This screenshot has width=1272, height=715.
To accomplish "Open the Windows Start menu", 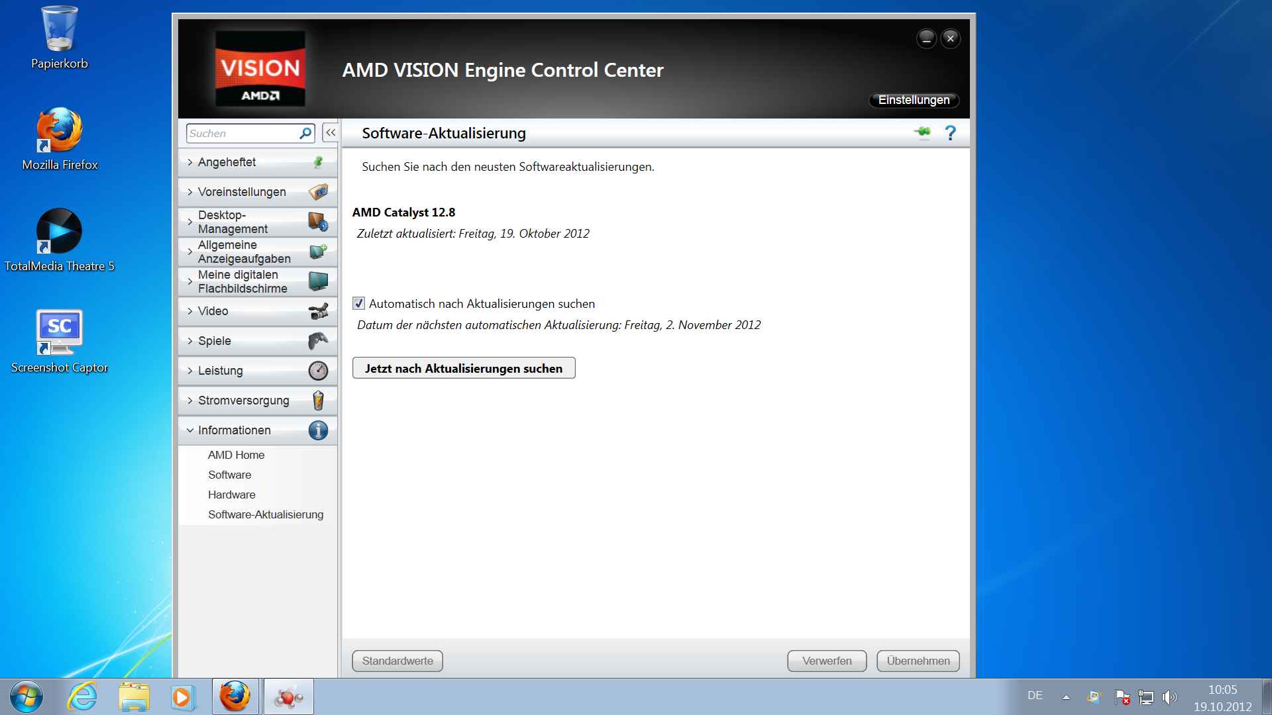I will pos(26,696).
